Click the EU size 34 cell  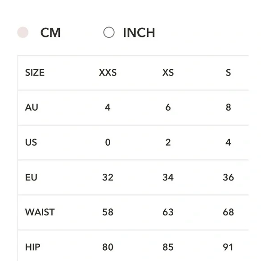pos(168,177)
